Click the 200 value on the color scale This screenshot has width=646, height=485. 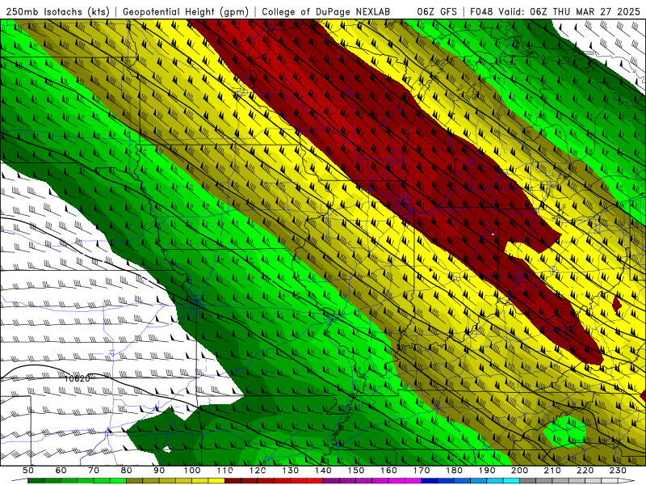click(x=520, y=470)
